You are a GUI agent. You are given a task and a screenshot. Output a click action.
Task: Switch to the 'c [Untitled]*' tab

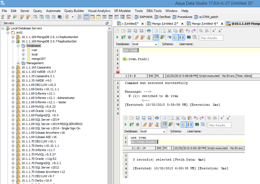pyautogui.click(x=130, y=24)
